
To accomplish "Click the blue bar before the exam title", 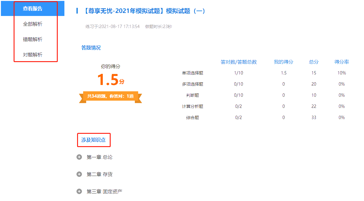I will tap(76, 11).
